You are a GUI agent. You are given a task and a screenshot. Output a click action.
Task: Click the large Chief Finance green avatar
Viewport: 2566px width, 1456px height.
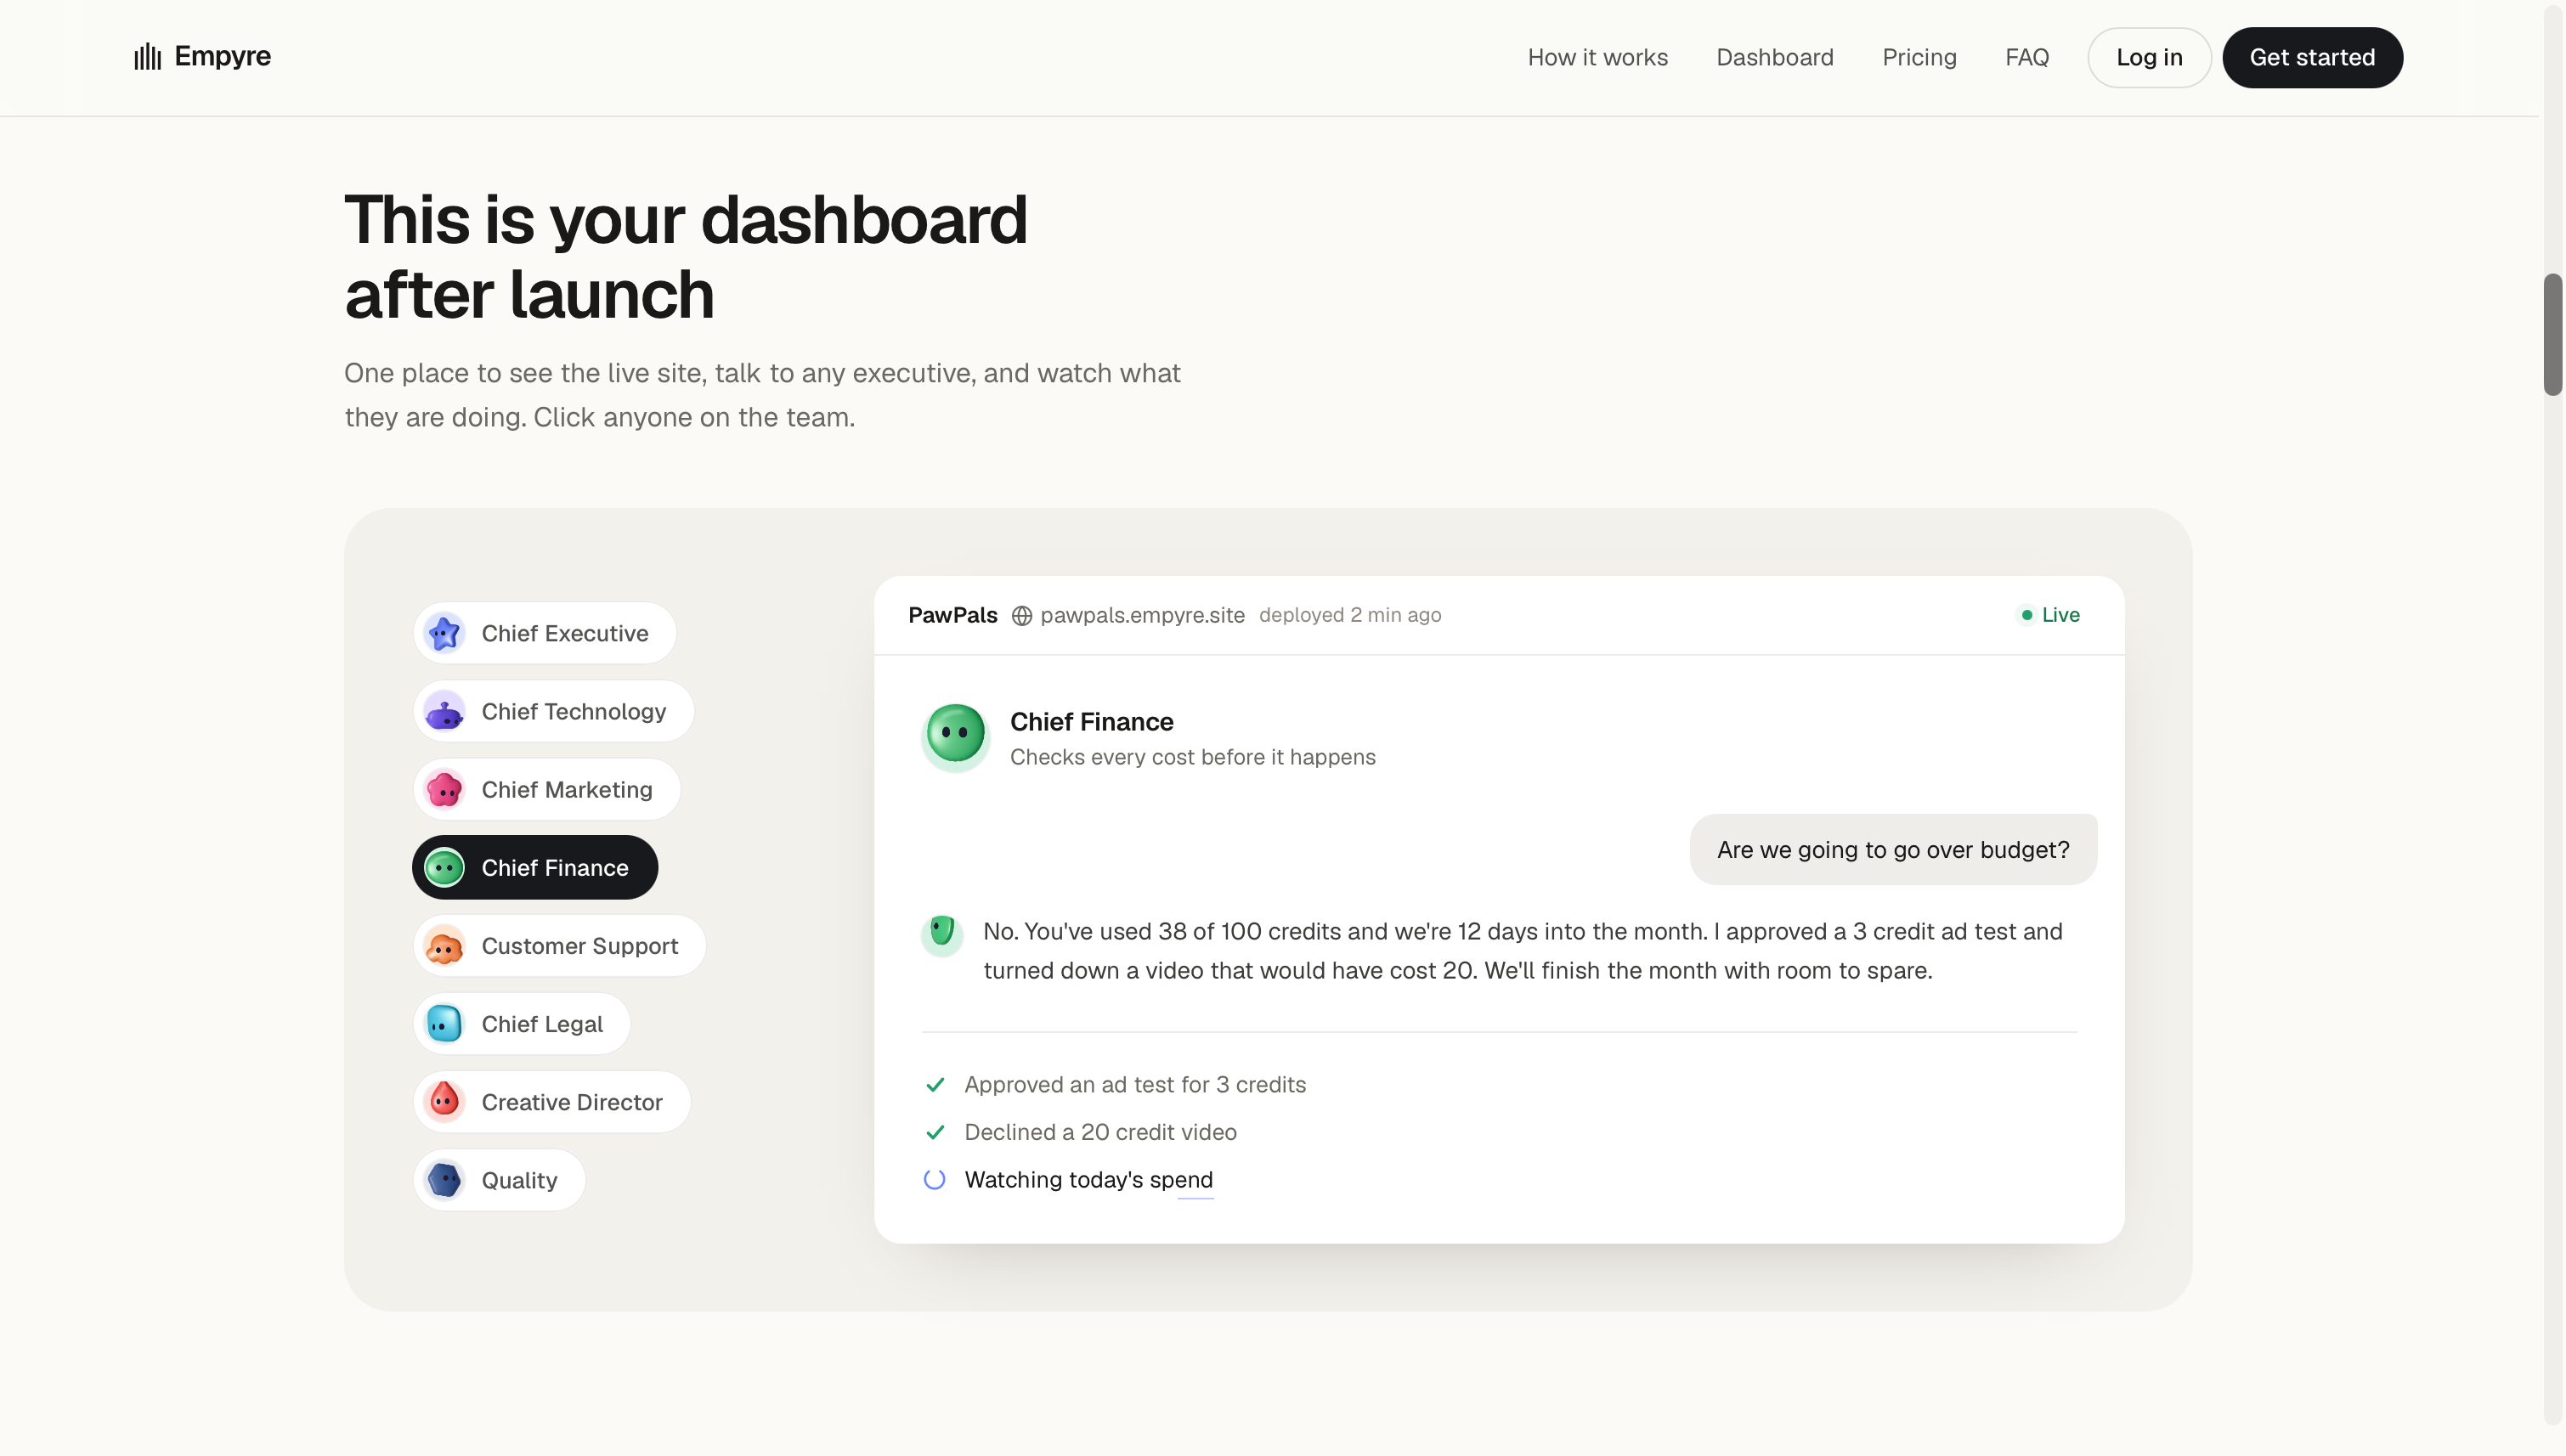tap(955, 737)
